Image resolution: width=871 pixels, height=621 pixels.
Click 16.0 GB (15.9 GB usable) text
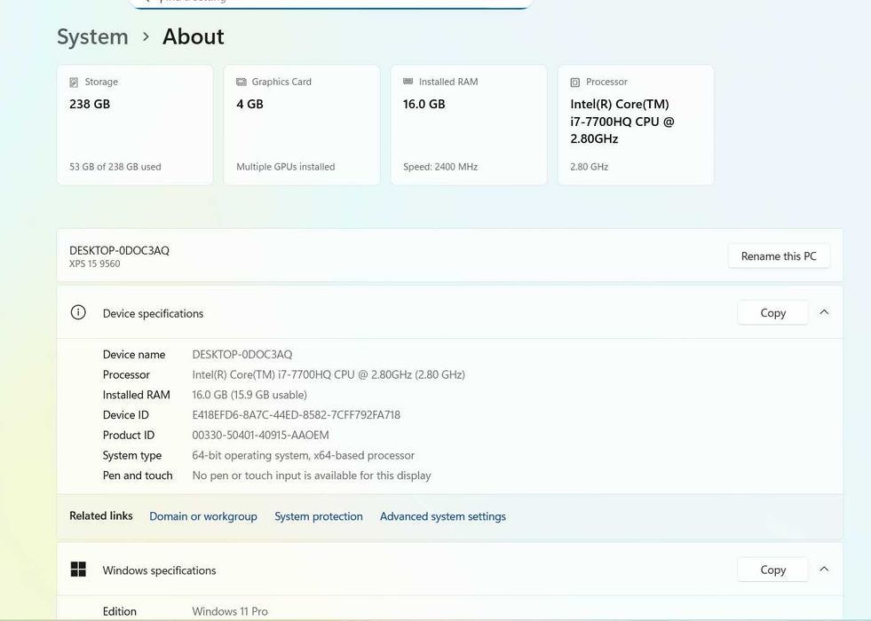[249, 395]
